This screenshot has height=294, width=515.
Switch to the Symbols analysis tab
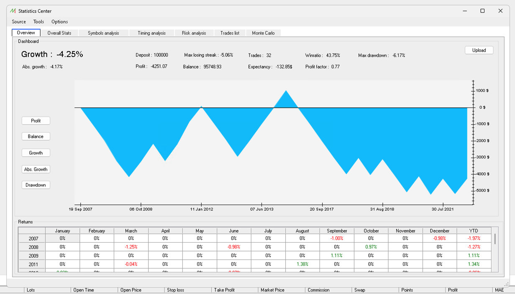point(103,33)
